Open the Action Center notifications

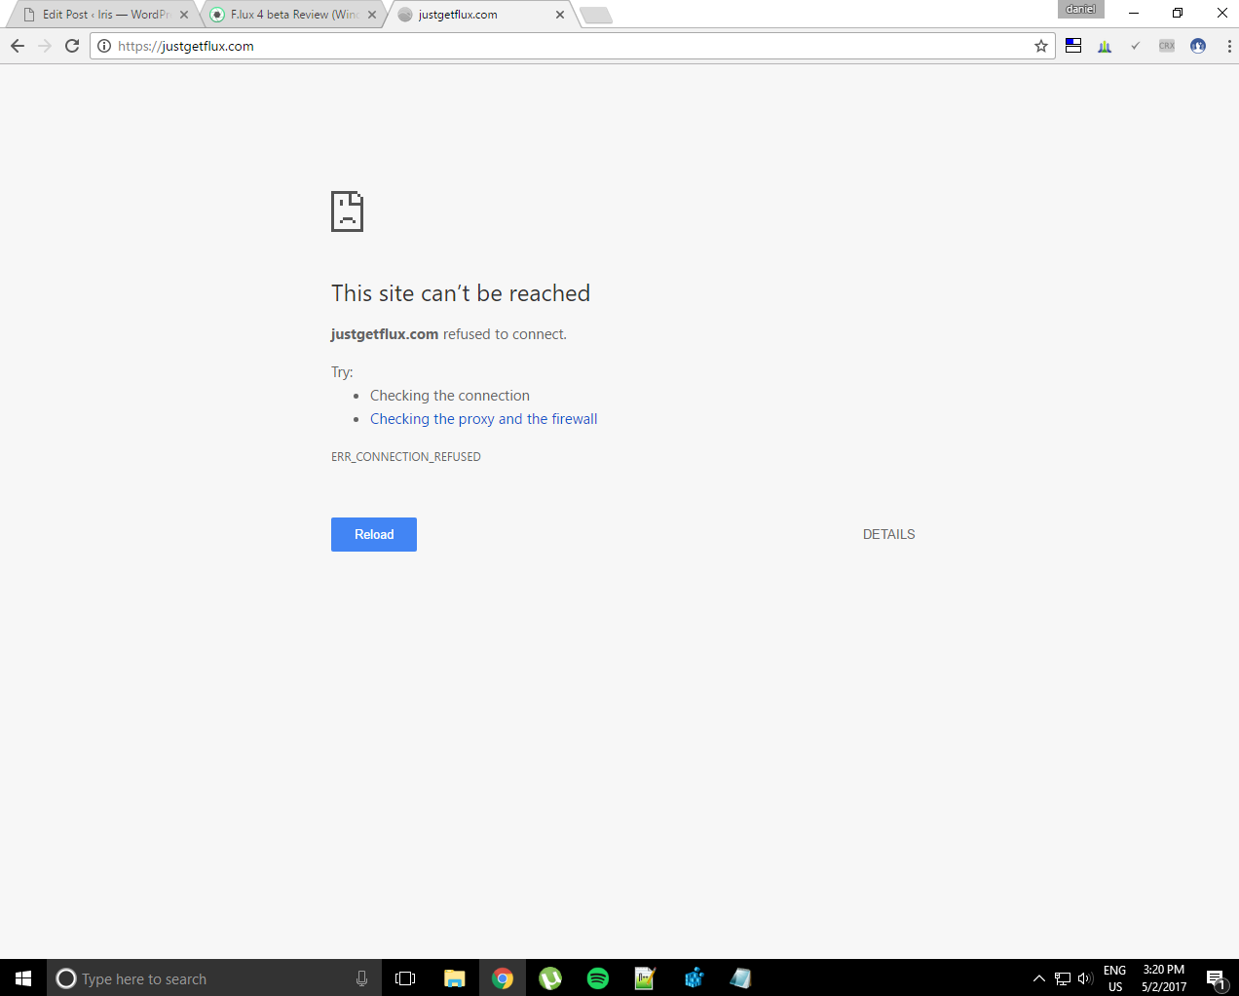click(x=1216, y=978)
